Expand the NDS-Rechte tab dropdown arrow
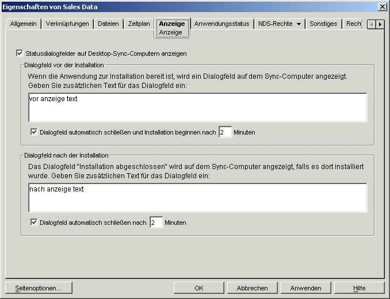 pyautogui.click(x=299, y=24)
